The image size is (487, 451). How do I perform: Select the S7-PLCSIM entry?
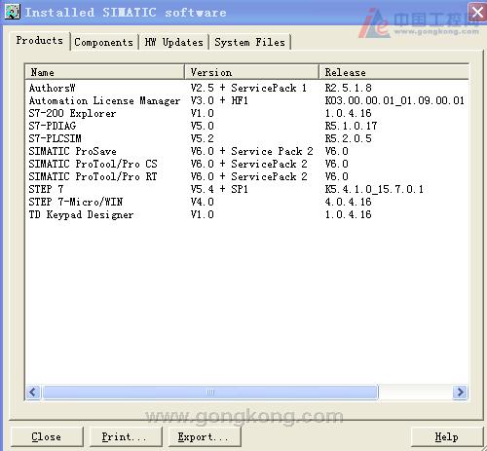tap(55, 138)
